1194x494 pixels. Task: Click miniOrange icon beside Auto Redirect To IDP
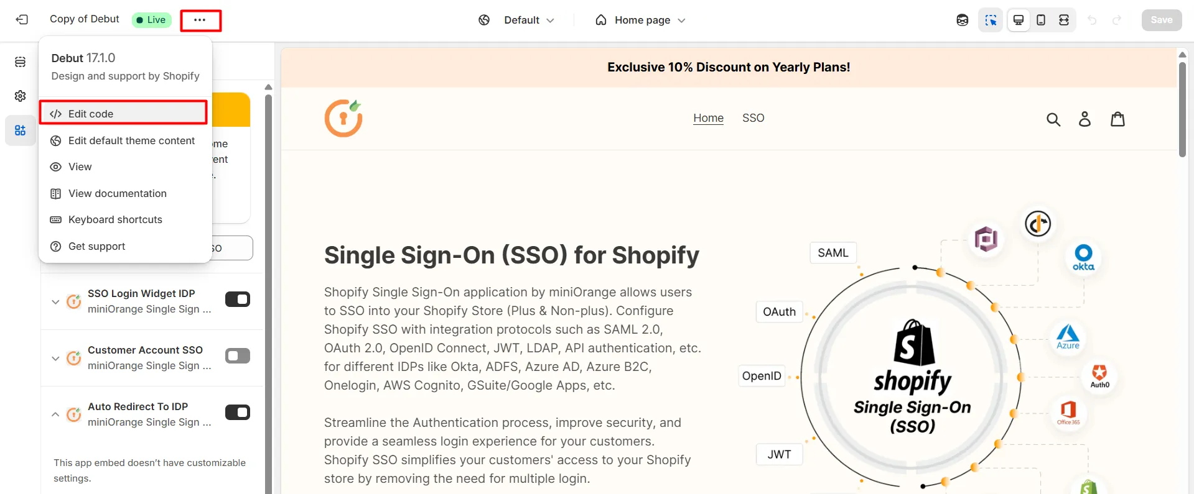(74, 414)
